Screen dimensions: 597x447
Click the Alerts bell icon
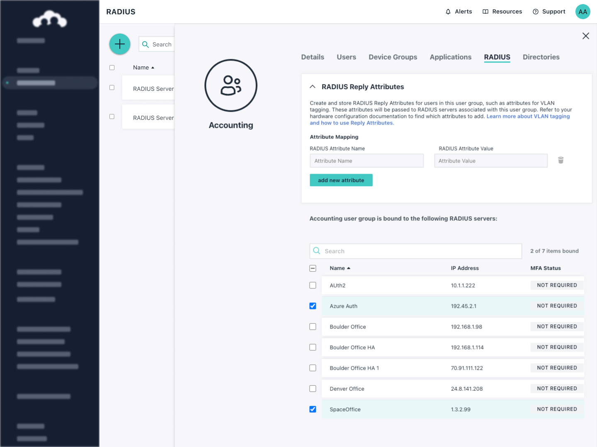448,12
